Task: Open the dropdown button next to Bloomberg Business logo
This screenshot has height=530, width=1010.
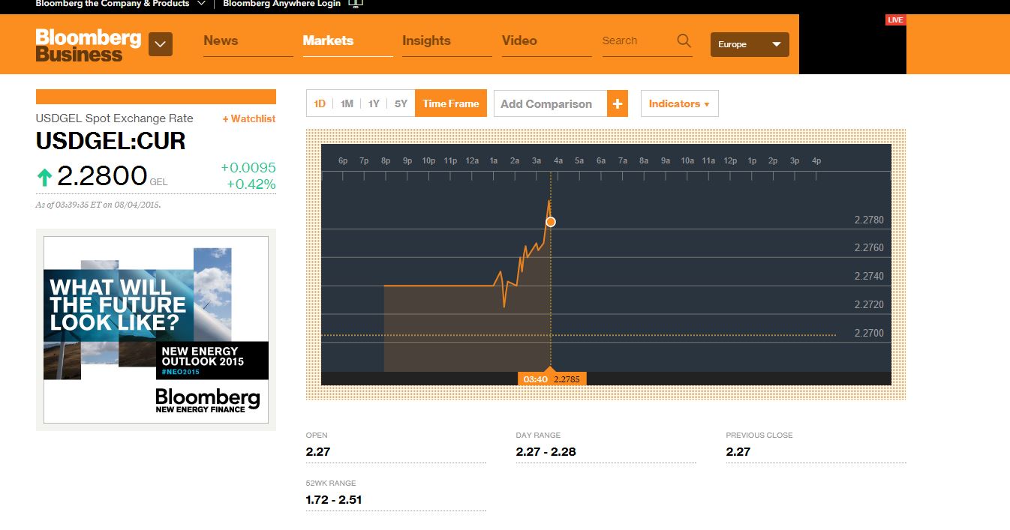Action: pos(161,44)
